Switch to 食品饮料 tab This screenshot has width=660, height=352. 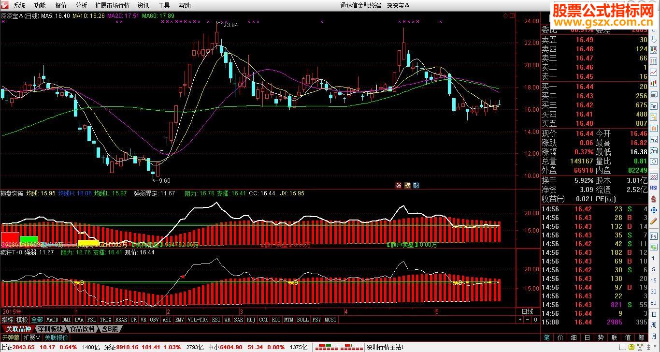83,329
